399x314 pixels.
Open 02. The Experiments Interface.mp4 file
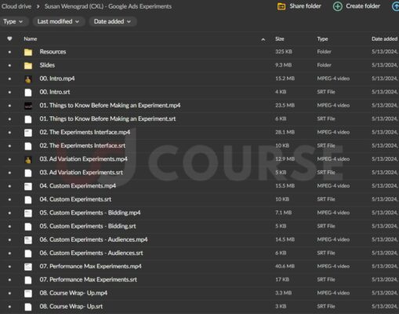[85, 132]
